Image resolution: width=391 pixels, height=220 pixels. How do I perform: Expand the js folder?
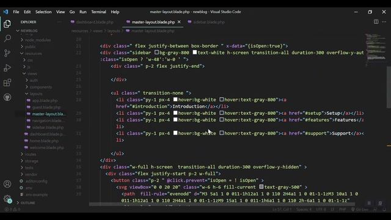[29, 67]
